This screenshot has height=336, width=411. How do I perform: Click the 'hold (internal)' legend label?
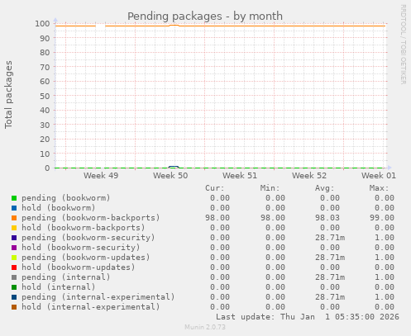coord(59,287)
